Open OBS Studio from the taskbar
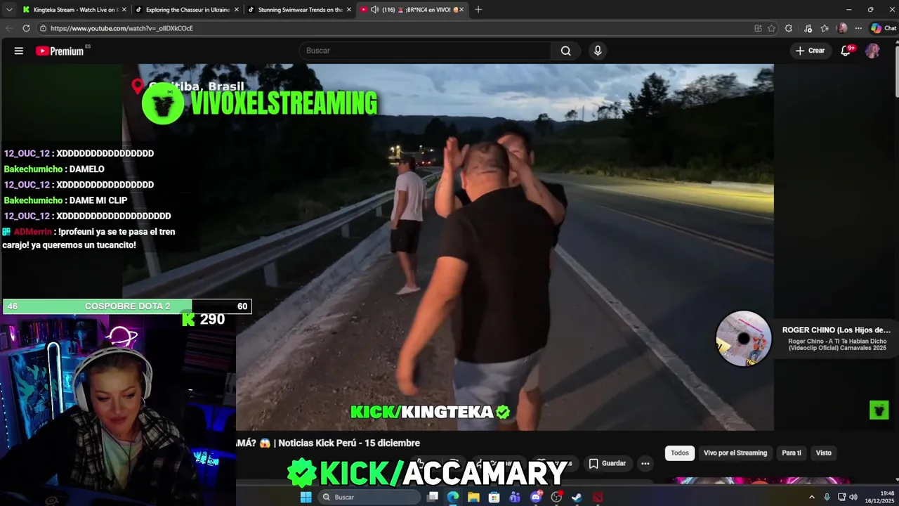This screenshot has width=899, height=506. click(x=556, y=497)
